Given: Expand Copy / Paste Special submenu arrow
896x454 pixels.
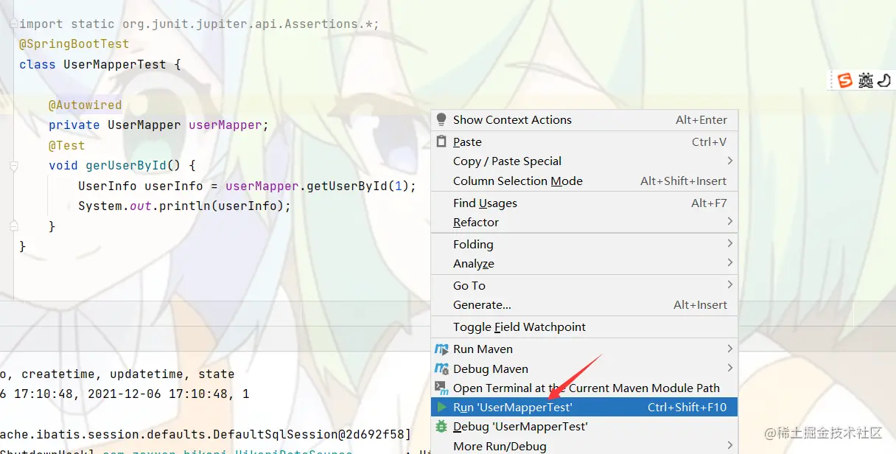Looking at the screenshot, I should 729,161.
